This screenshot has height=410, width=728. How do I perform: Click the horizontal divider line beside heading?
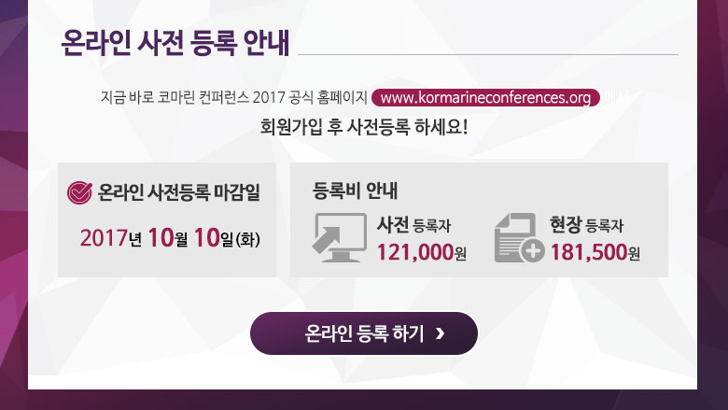488,55
